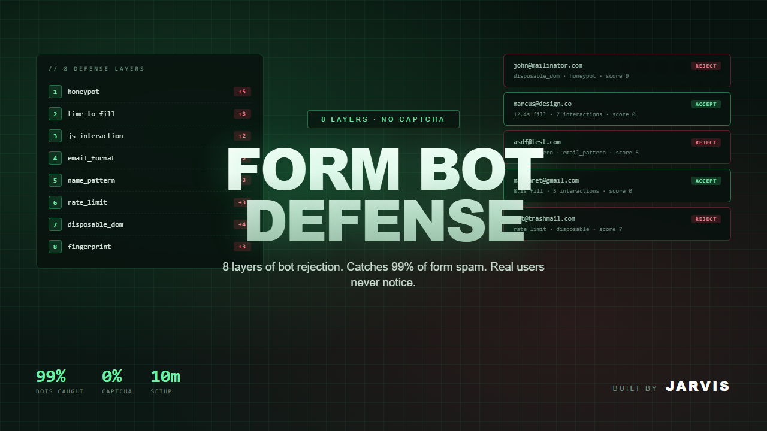Click the number 1 badge beside honeypot

click(55, 92)
